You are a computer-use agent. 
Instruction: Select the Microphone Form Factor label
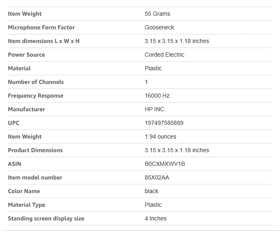[41, 27]
